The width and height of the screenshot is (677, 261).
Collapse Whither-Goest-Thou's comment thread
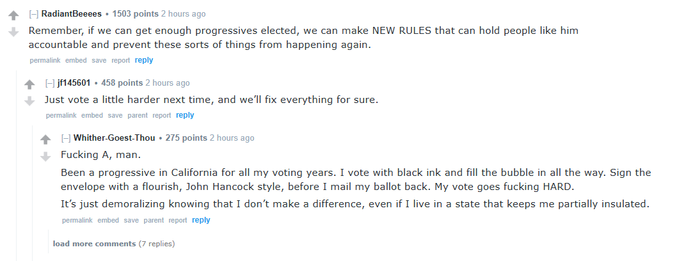coord(66,138)
